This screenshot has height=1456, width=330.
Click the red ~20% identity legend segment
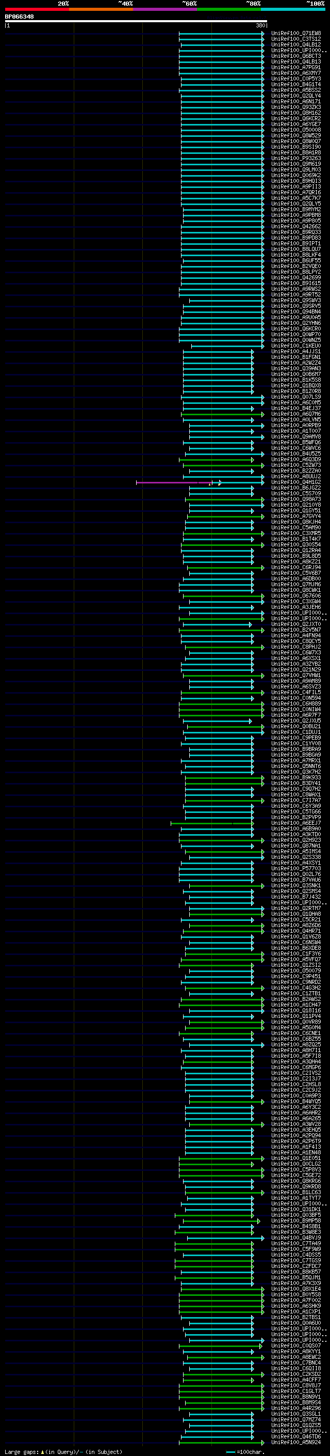coord(37,9)
